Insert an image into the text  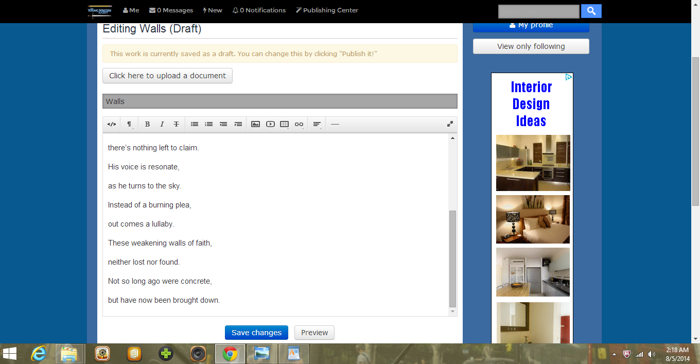pyautogui.click(x=255, y=124)
